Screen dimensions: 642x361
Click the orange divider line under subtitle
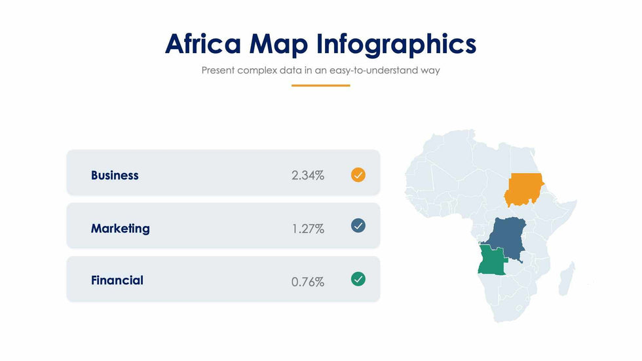(x=320, y=85)
